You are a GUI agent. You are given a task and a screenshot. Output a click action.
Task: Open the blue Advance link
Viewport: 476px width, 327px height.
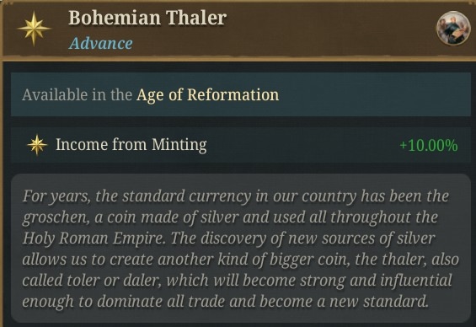[x=101, y=43]
